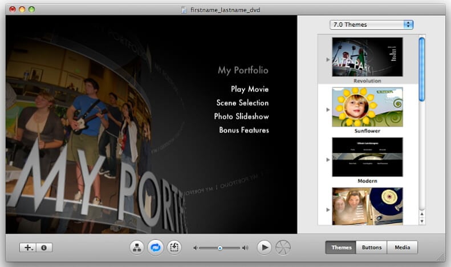Click the firstname_lastname_dvd window title
The width and height of the screenshot is (451, 267).
click(x=225, y=10)
